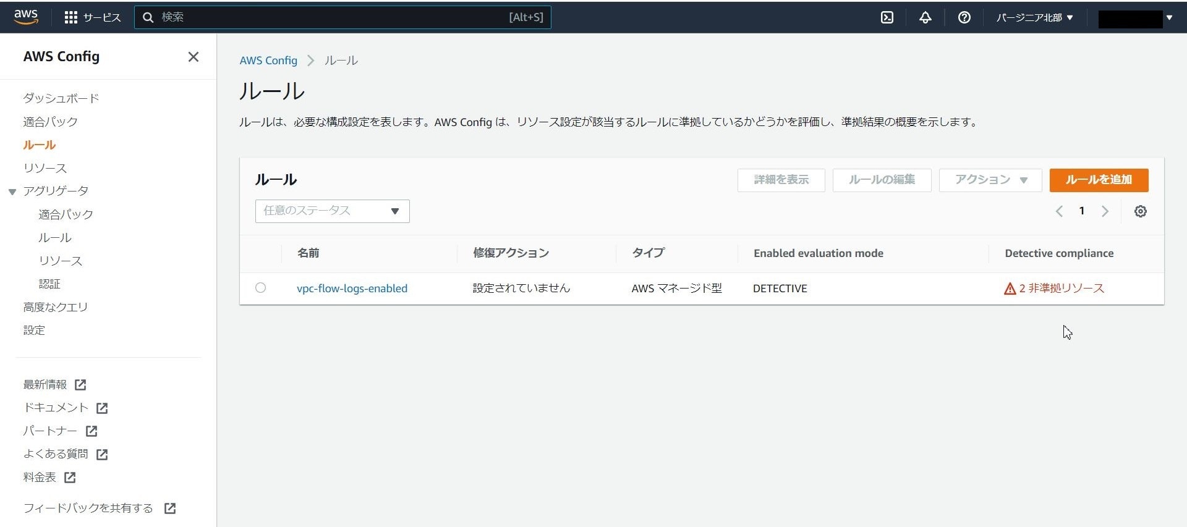
Task: Open the help question mark icon
Action: pyautogui.click(x=964, y=17)
